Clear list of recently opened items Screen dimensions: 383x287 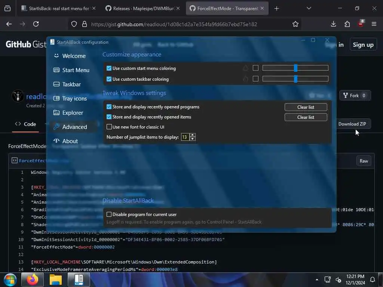306,117
